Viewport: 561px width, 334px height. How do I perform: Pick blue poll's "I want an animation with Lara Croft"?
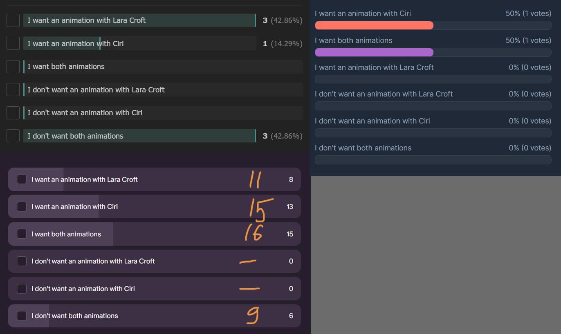374,67
